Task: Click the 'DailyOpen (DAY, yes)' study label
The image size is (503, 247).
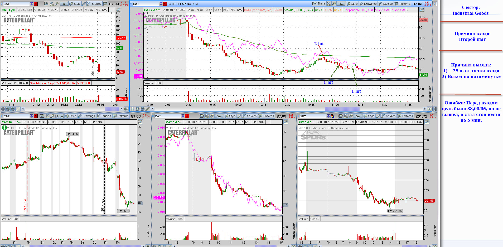Action: [x=258, y=10]
